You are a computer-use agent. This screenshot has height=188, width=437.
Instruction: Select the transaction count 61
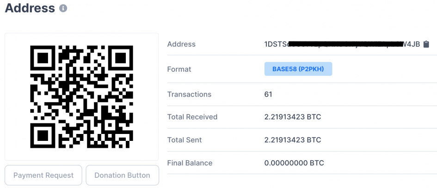pos(268,94)
